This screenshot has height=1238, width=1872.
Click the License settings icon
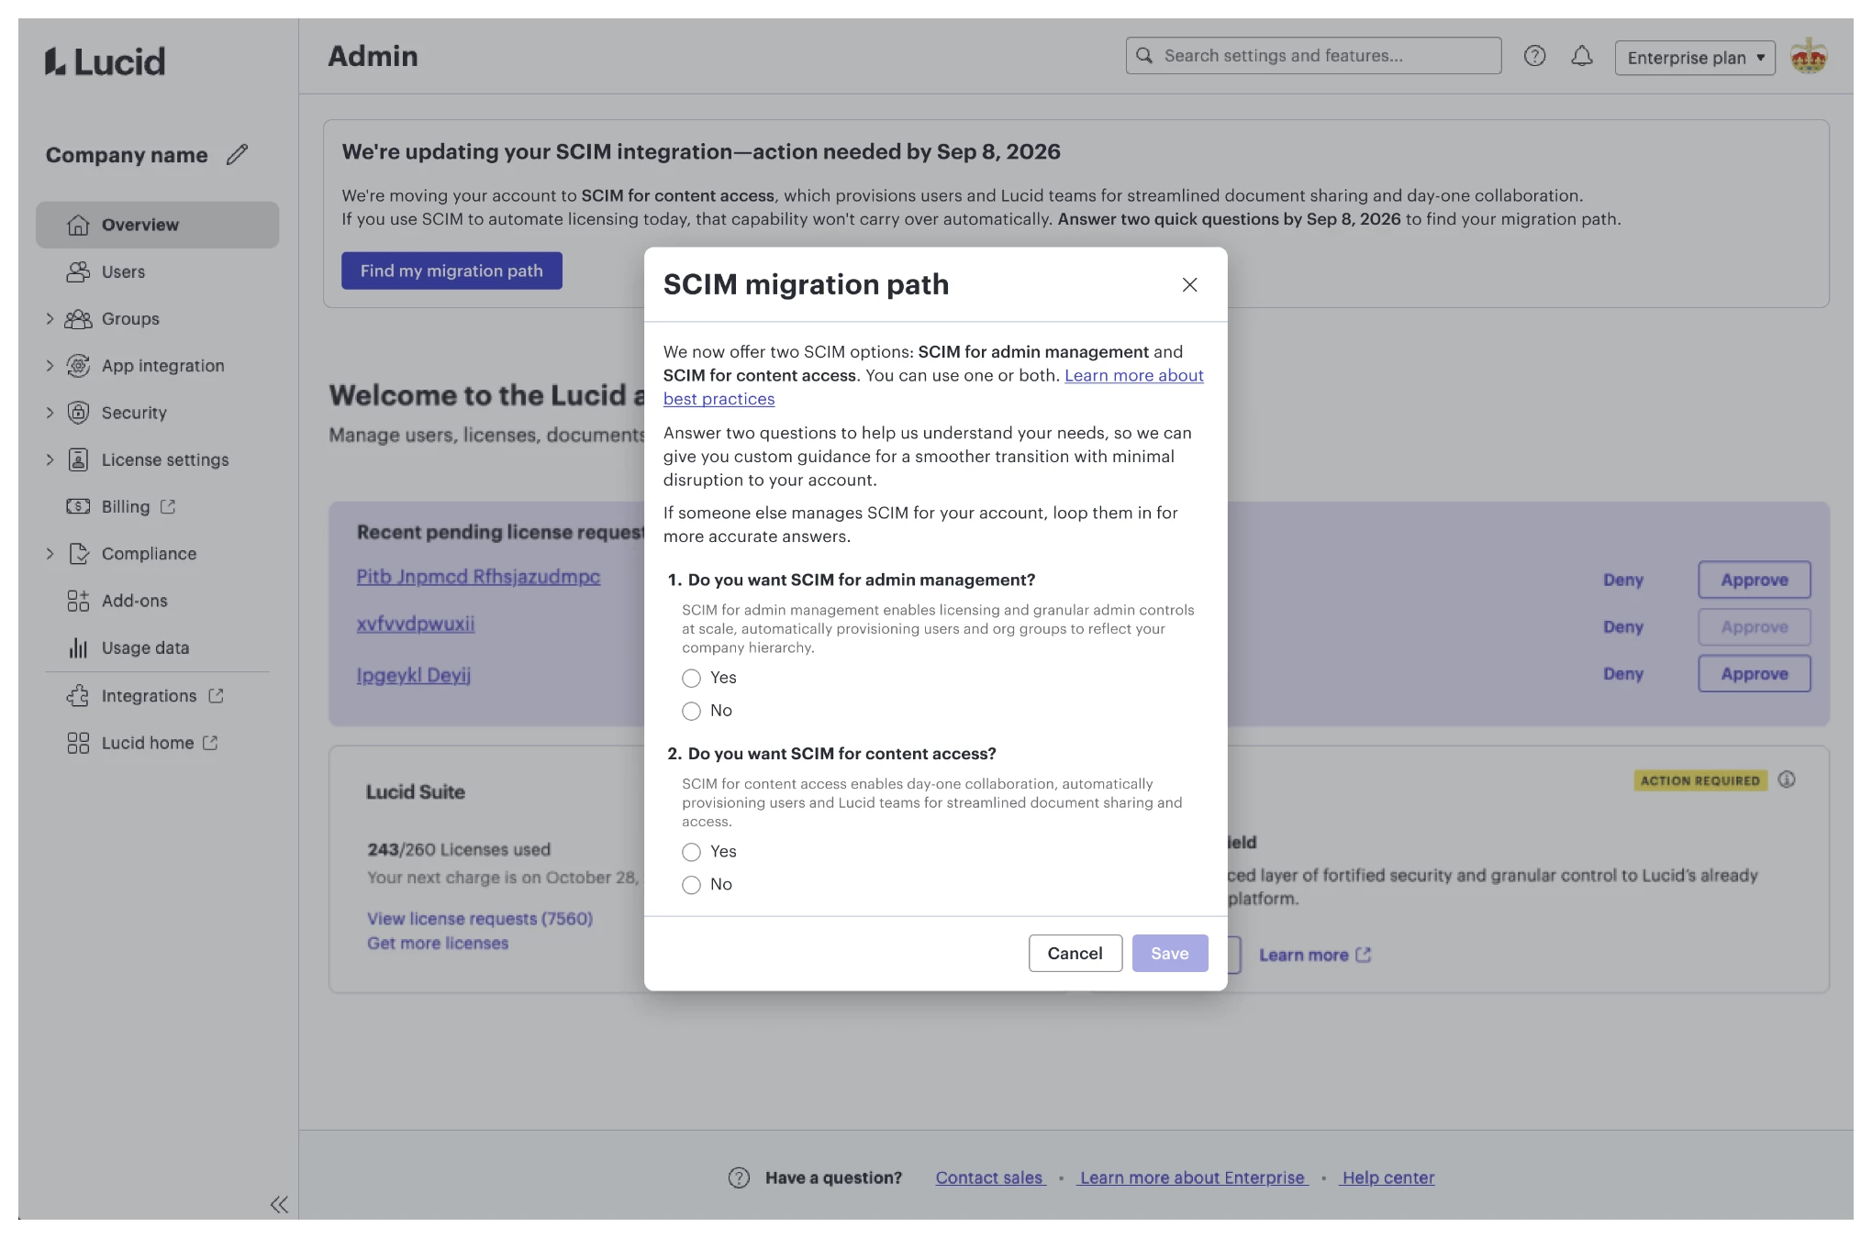pyautogui.click(x=79, y=459)
